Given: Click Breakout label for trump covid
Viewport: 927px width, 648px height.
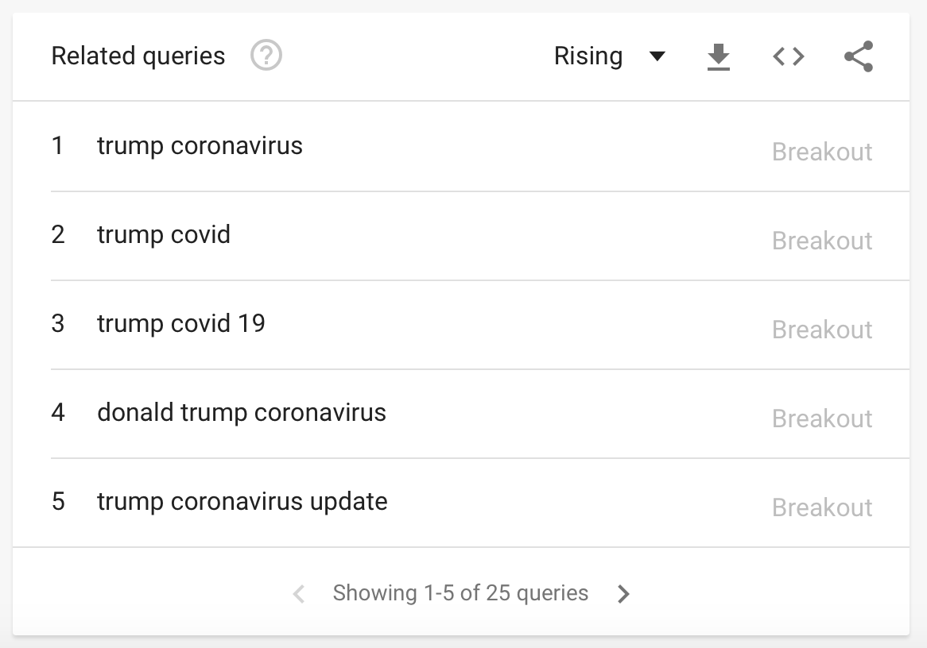Looking at the screenshot, I should point(822,241).
